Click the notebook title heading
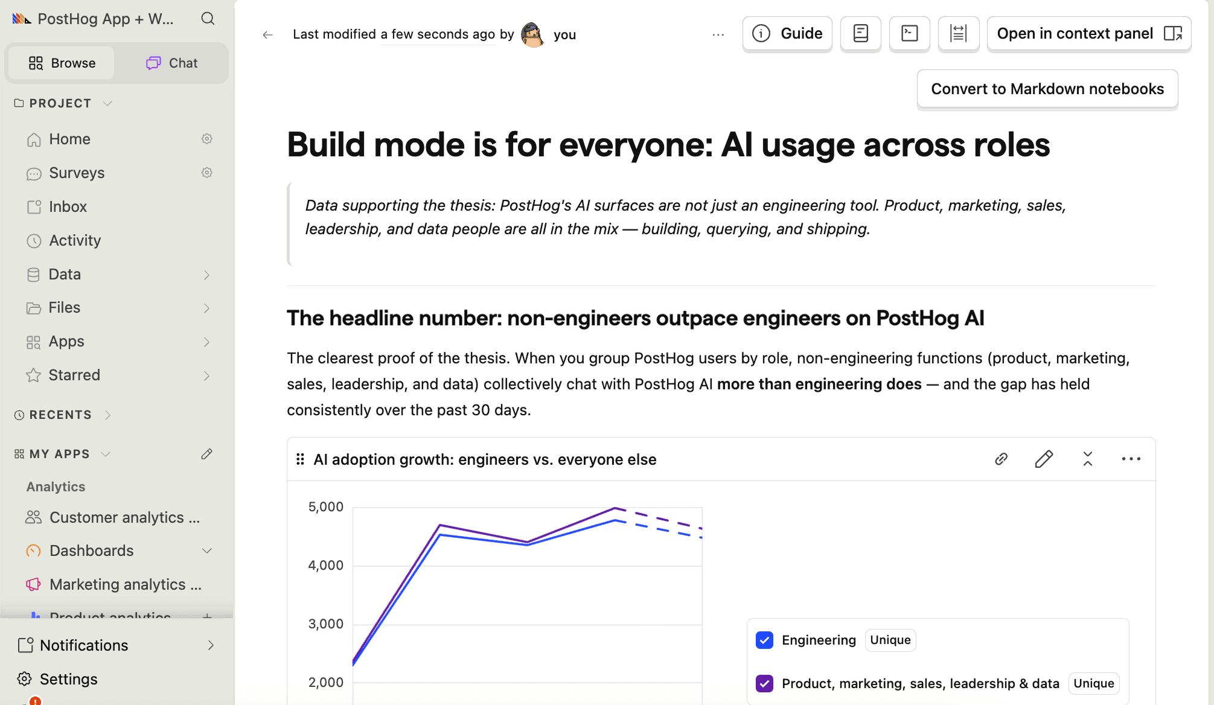1214x705 pixels. pyautogui.click(x=668, y=145)
